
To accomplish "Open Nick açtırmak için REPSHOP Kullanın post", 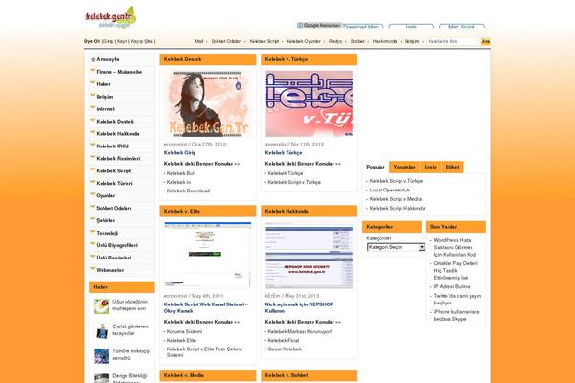I will click(299, 308).
